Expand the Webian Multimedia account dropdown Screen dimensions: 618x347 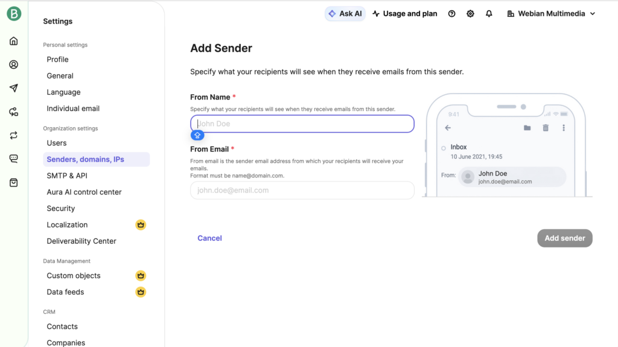click(551, 14)
